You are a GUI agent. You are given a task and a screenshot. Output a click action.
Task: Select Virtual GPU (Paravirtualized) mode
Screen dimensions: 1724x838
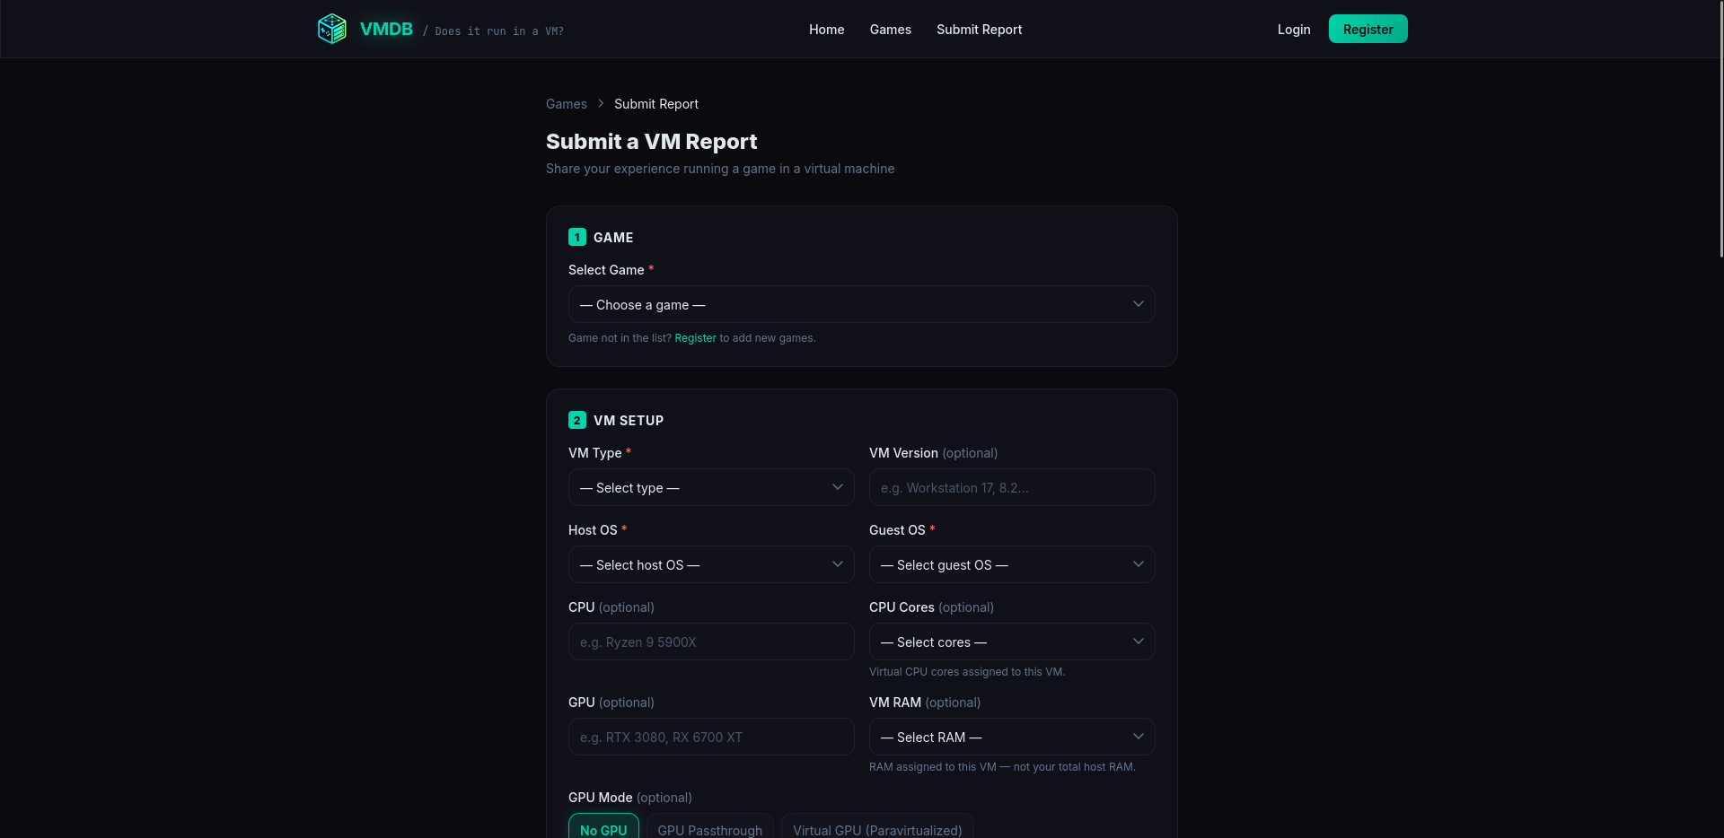pyautogui.click(x=877, y=830)
